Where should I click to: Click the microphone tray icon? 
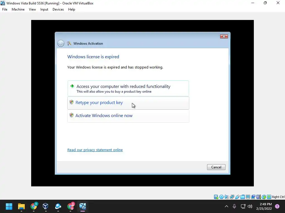coord(234,206)
